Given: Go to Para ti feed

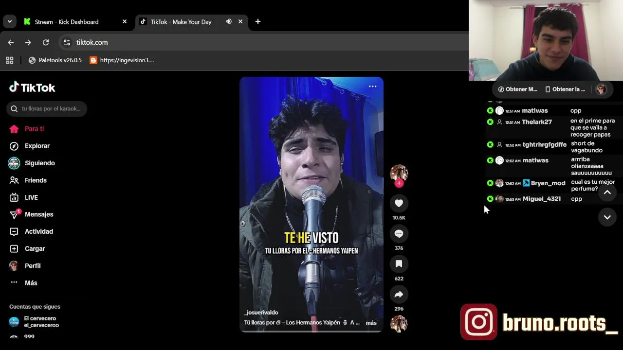Looking at the screenshot, I should pos(27,129).
